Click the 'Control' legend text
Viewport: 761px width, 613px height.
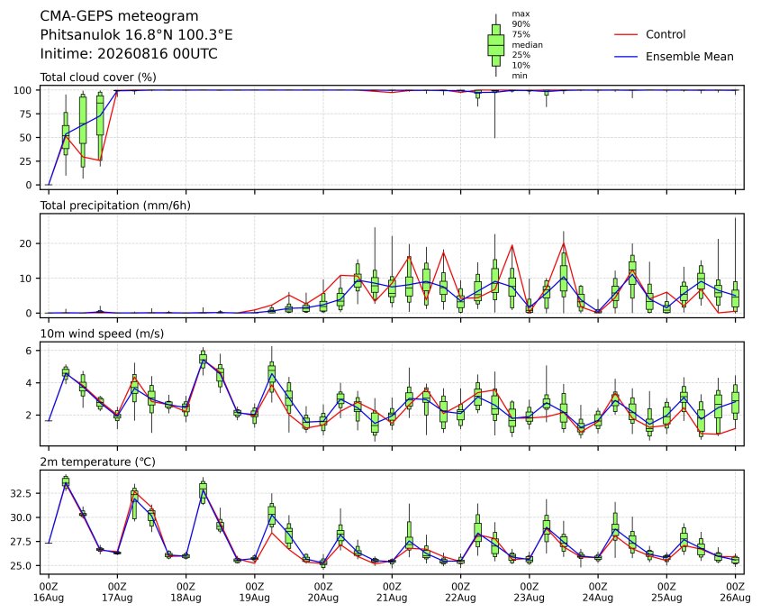pyautogui.click(x=666, y=34)
